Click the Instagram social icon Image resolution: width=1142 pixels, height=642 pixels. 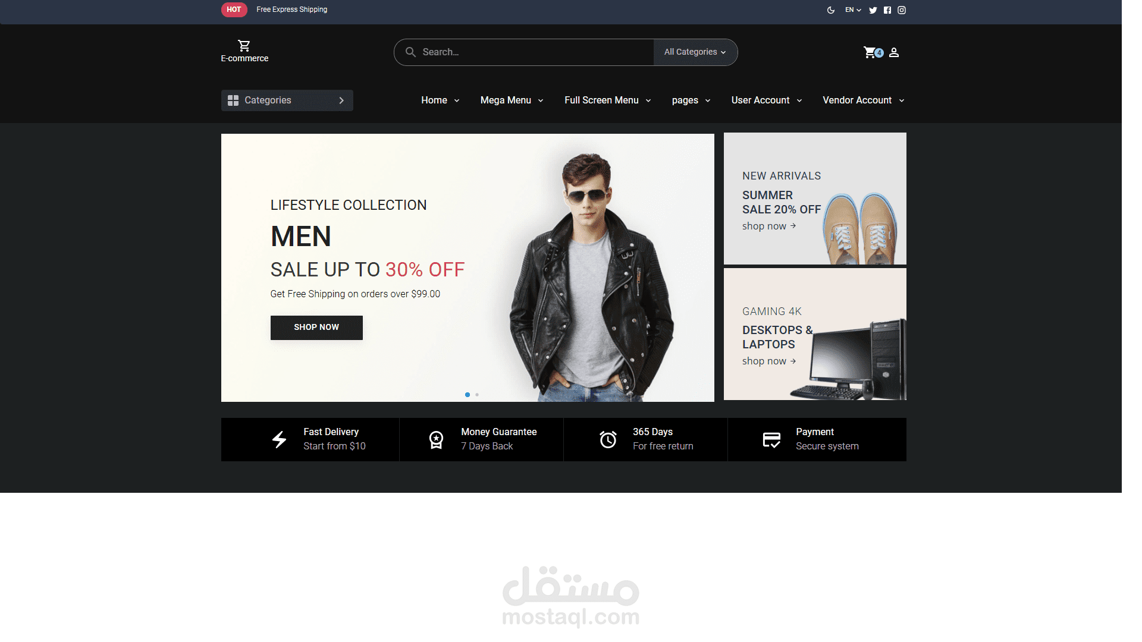pyautogui.click(x=902, y=9)
